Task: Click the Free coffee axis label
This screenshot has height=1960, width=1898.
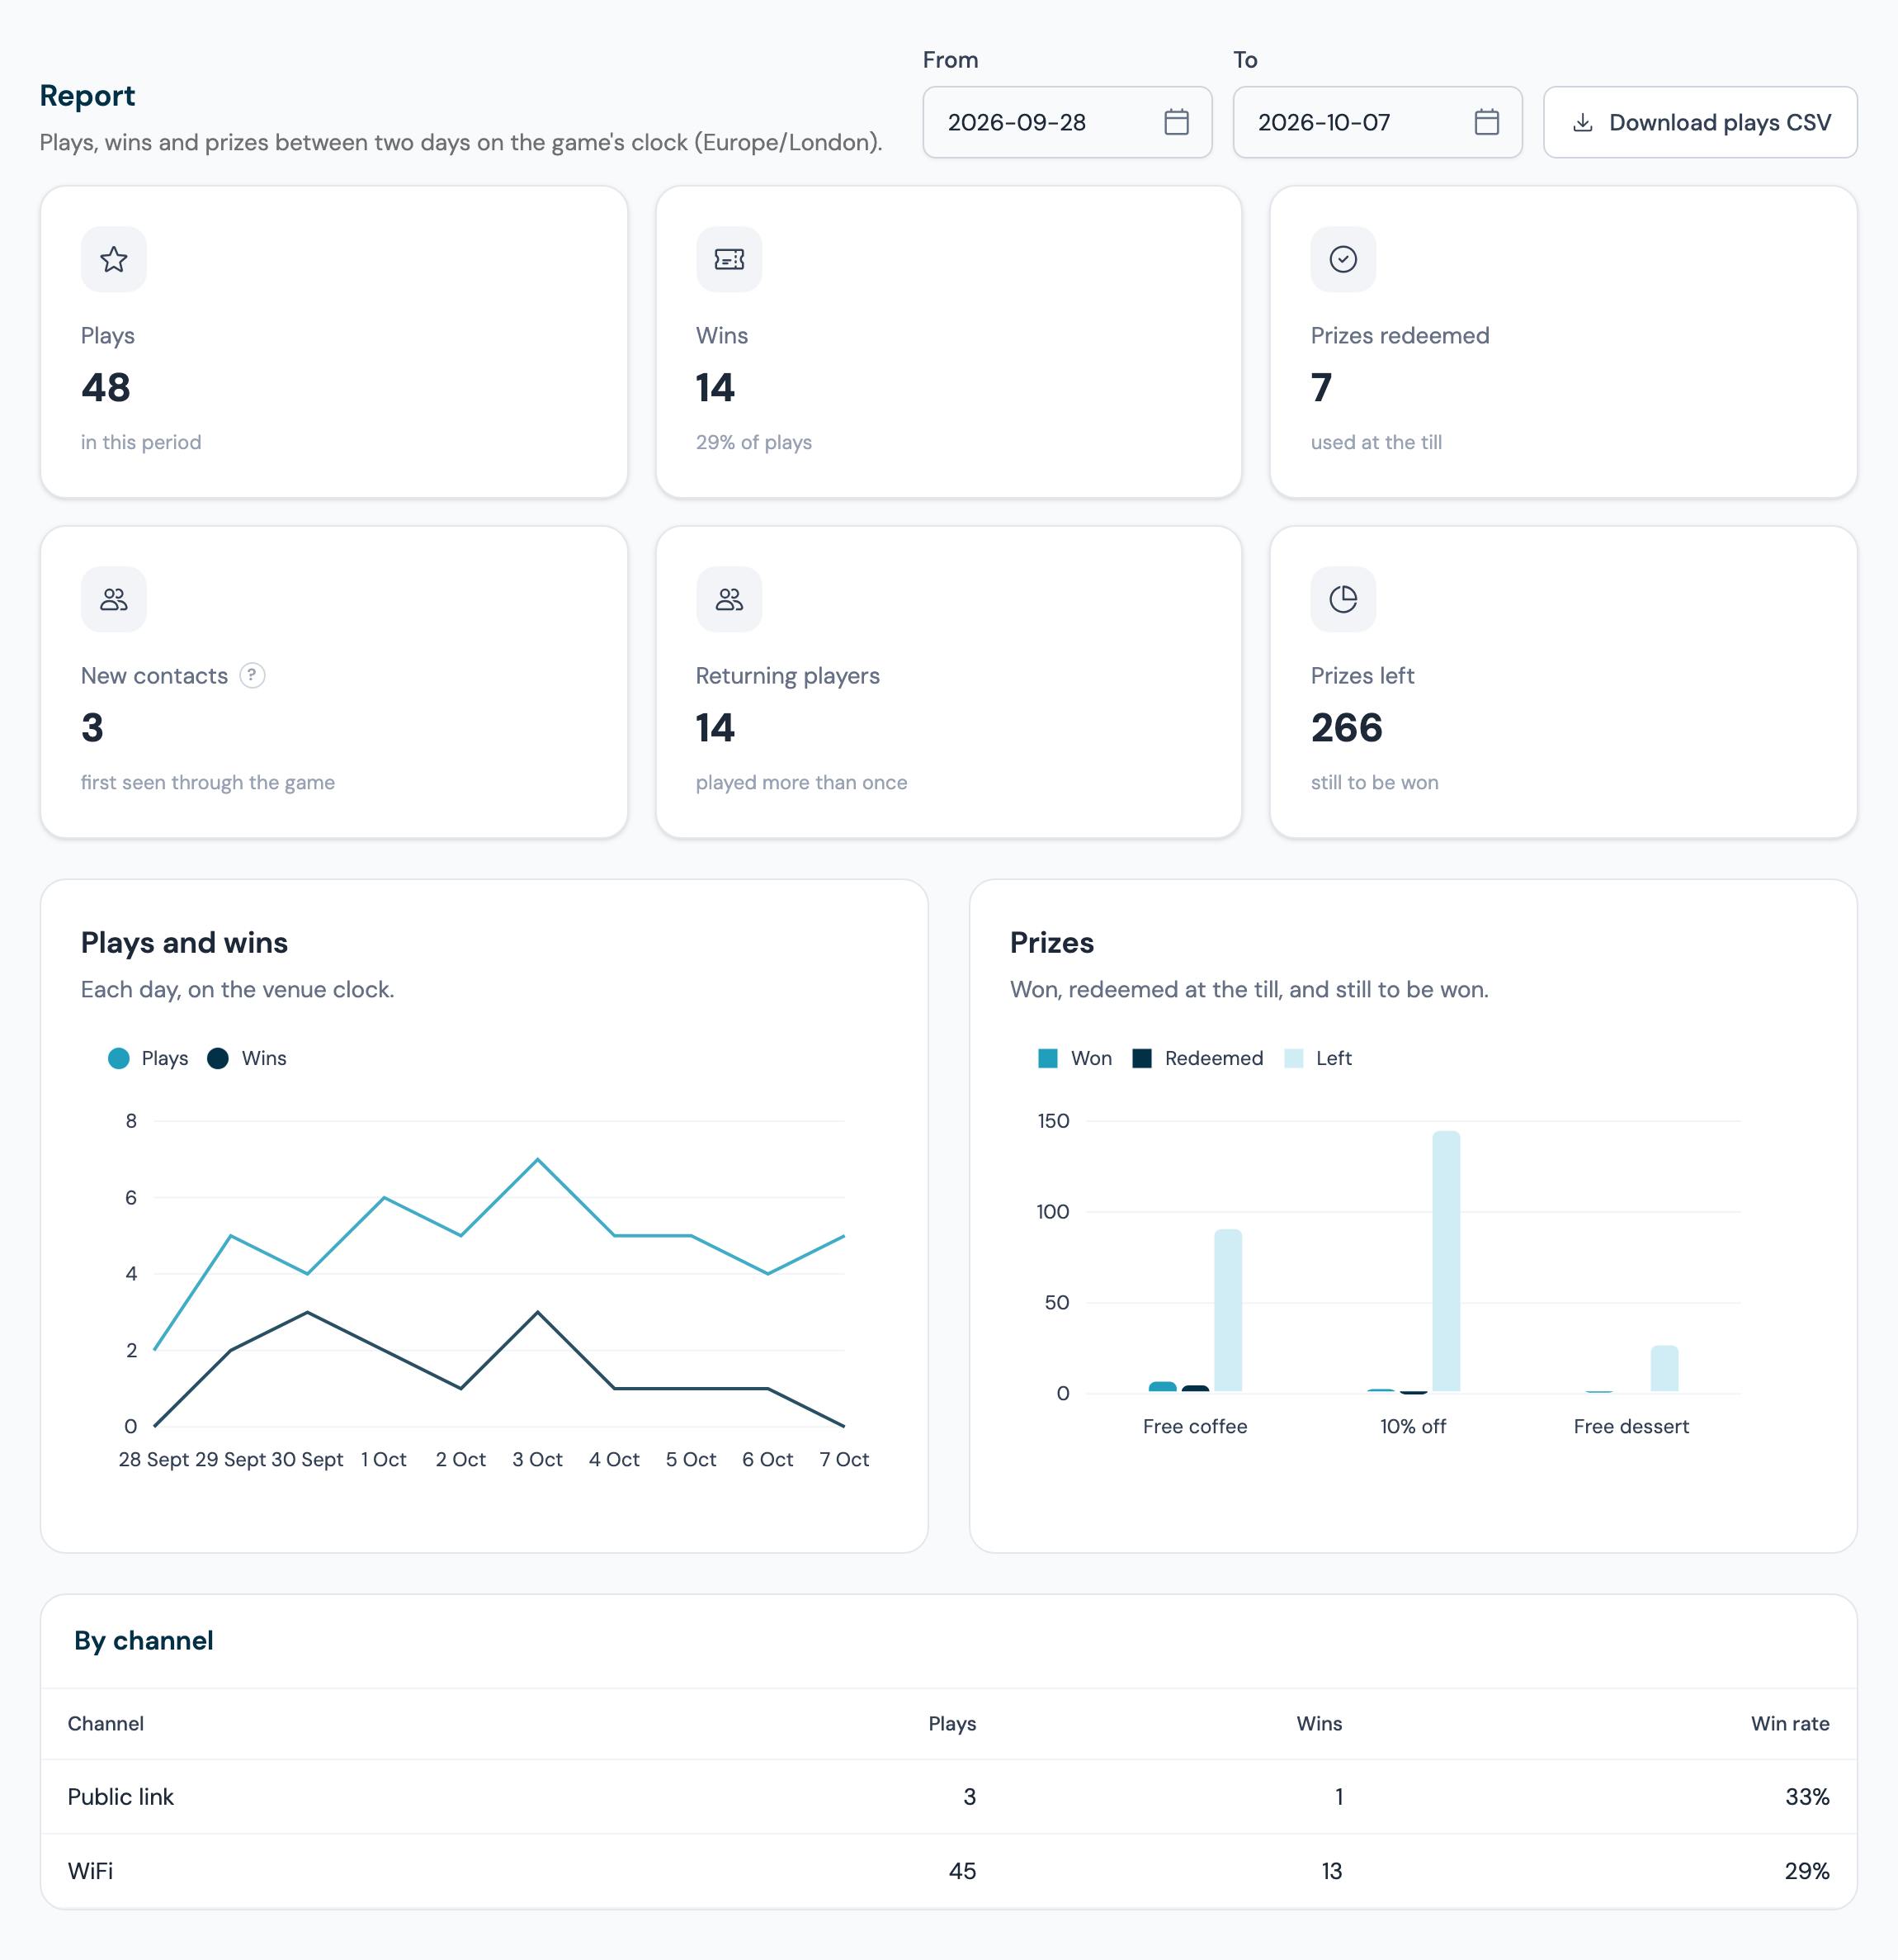Action: [x=1194, y=1427]
